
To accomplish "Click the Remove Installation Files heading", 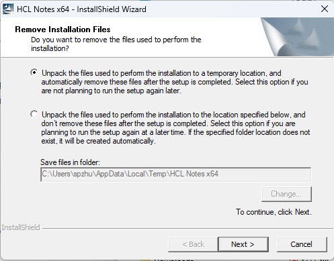I will pyautogui.click(x=62, y=30).
